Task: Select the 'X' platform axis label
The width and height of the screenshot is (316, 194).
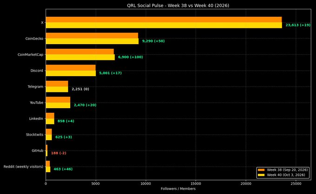Action: tap(42, 23)
